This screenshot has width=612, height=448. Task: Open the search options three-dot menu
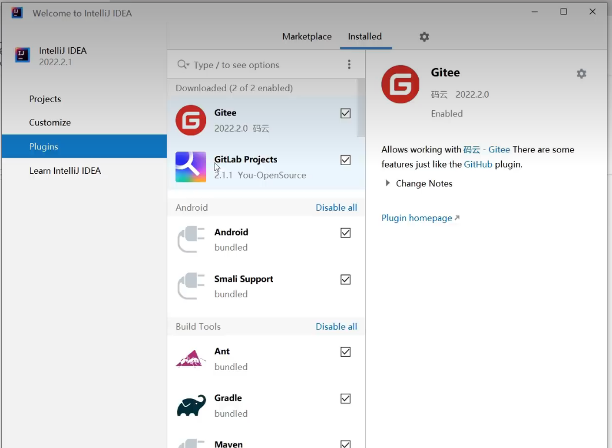point(349,65)
